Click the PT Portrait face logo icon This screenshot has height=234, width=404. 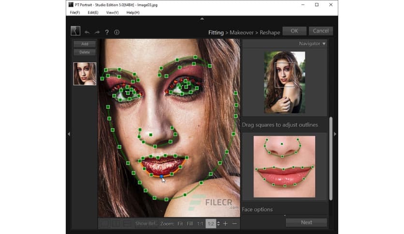point(75,31)
